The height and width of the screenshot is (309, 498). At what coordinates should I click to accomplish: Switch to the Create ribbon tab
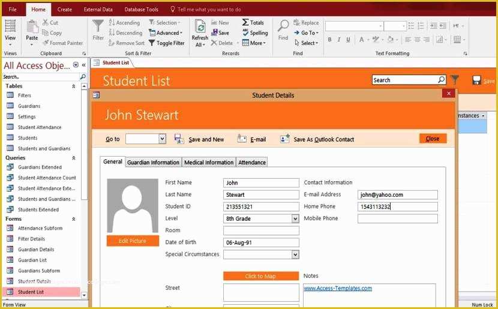(x=64, y=10)
